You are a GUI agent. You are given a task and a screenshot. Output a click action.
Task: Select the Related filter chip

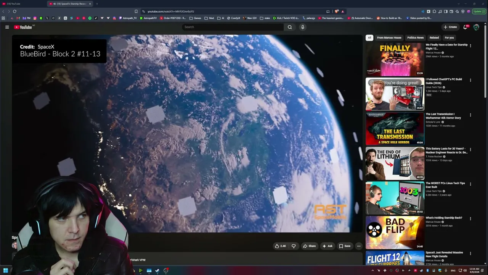pyautogui.click(x=434, y=38)
